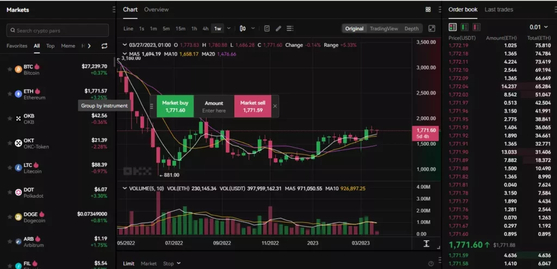The width and height of the screenshot is (557, 269).
Task: Expand the Stop order type dropdown
Action: pyautogui.click(x=172, y=264)
